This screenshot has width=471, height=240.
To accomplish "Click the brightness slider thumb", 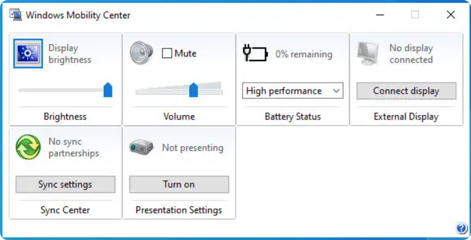I will pyautogui.click(x=108, y=89).
